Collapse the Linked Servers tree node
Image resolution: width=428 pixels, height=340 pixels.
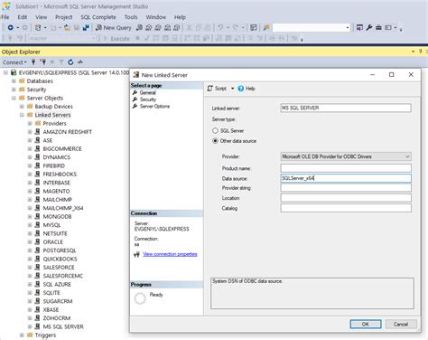[x=22, y=115]
